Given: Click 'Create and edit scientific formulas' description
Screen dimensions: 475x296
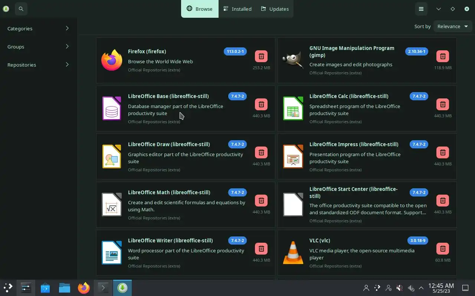Looking at the screenshot, I should [x=187, y=206].
